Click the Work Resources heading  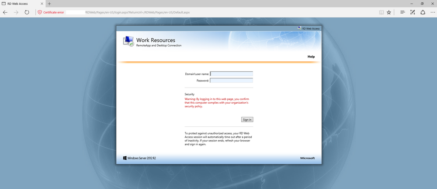click(x=156, y=40)
